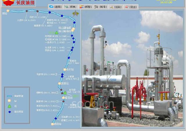Open the 报表 reports page

(x=71, y=7)
